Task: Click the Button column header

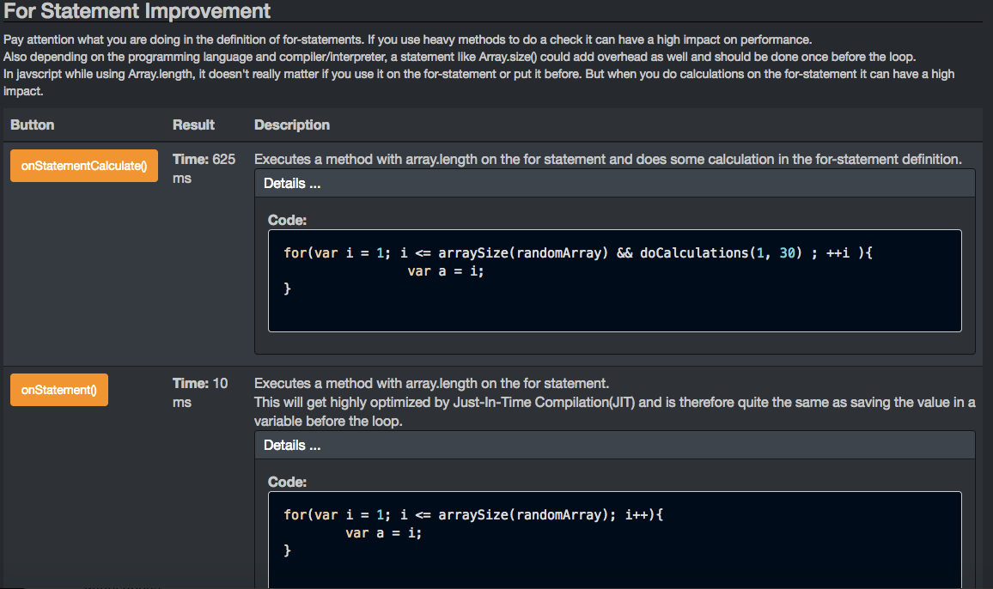Action: [x=33, y=125]
